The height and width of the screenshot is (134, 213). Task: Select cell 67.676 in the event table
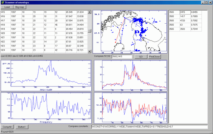[71, 33]
